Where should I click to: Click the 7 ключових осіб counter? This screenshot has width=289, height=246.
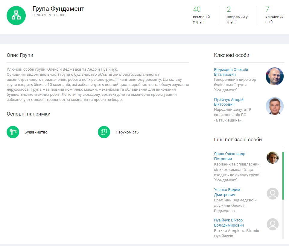[x=274, y=15]
